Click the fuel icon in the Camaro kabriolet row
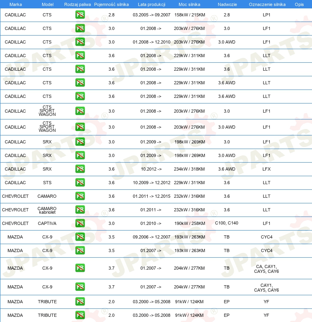Screen dimensions: 312x322 pos(80,210)
